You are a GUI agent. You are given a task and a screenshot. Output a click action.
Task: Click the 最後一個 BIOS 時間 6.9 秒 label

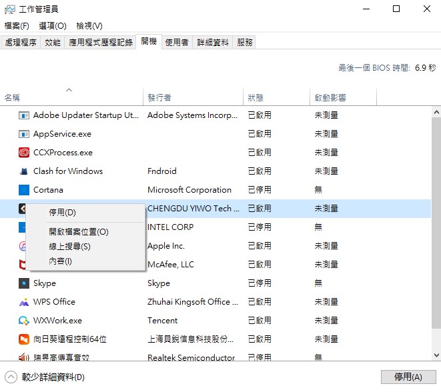(387, 68)
